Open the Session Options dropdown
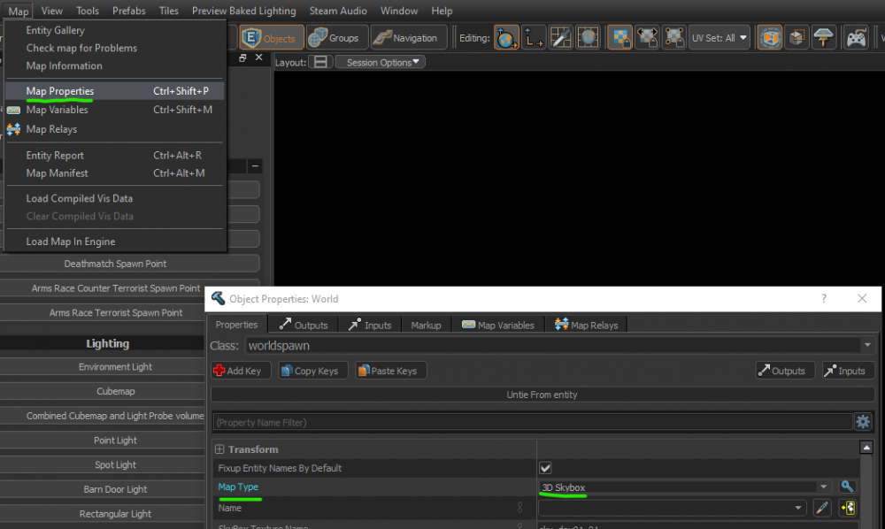The image size is (885, 529). [381, 62]
